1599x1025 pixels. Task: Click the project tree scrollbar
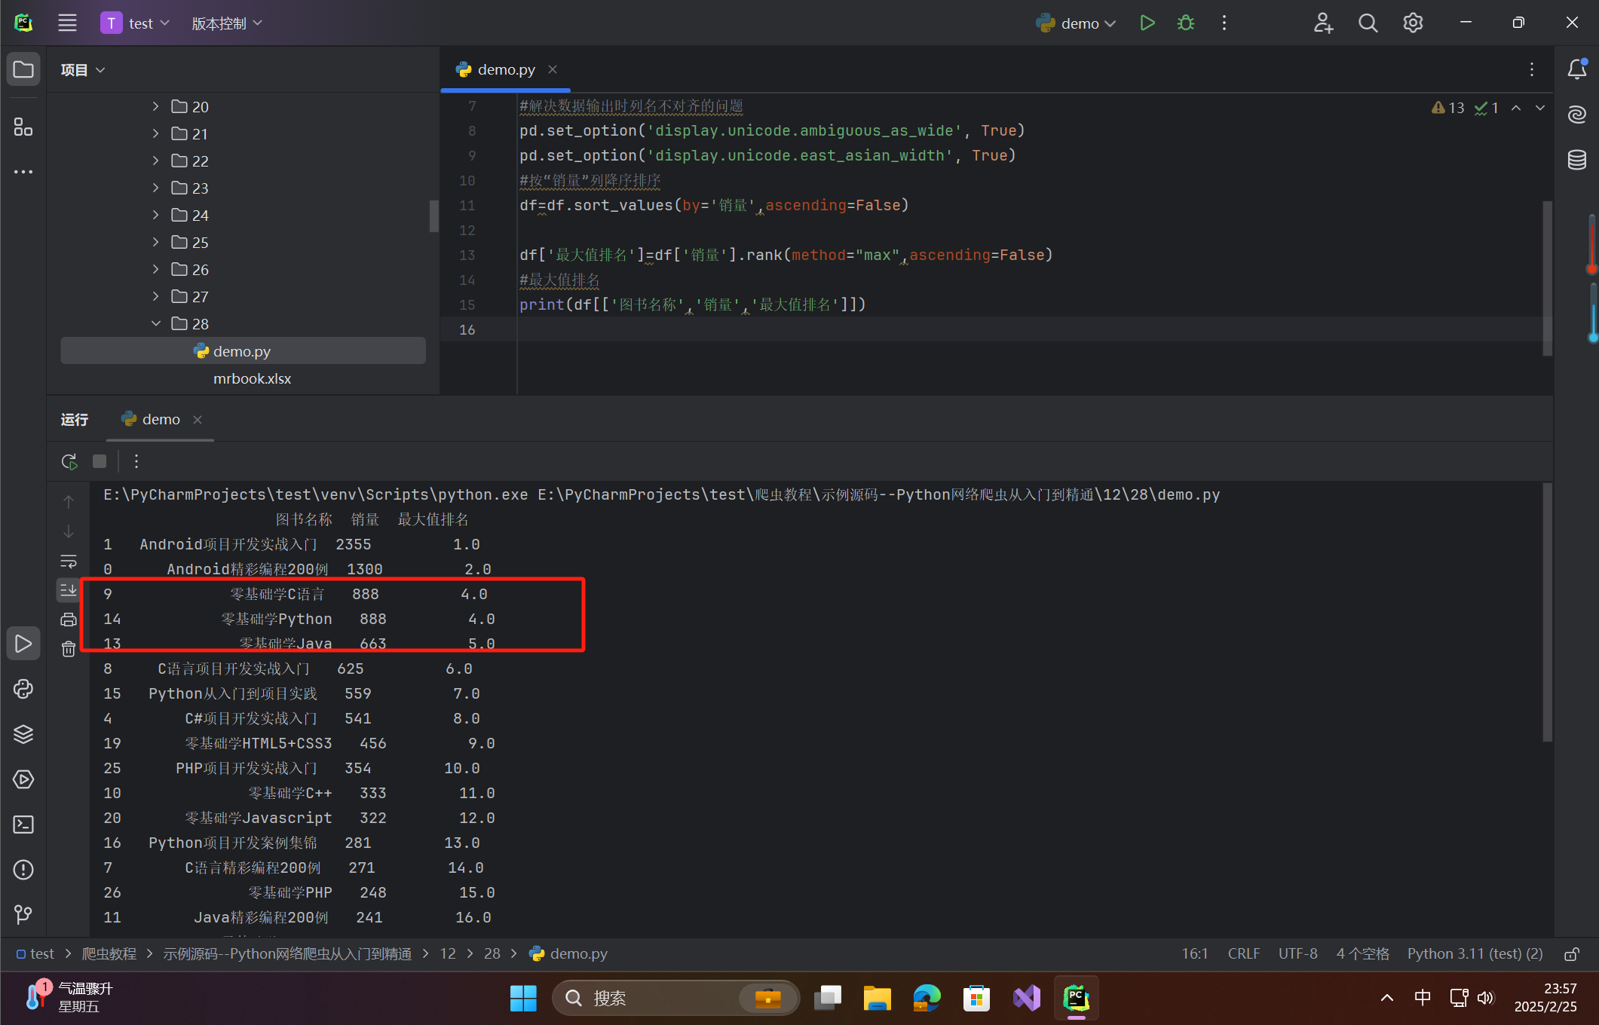(x=433, y=216)
